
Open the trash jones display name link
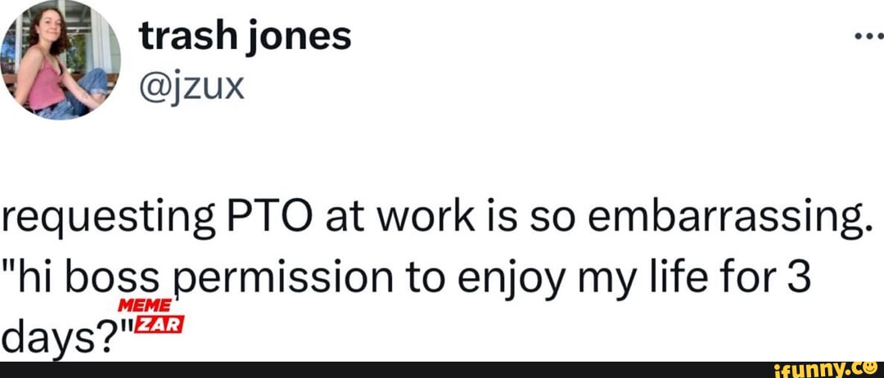(246, 35)
